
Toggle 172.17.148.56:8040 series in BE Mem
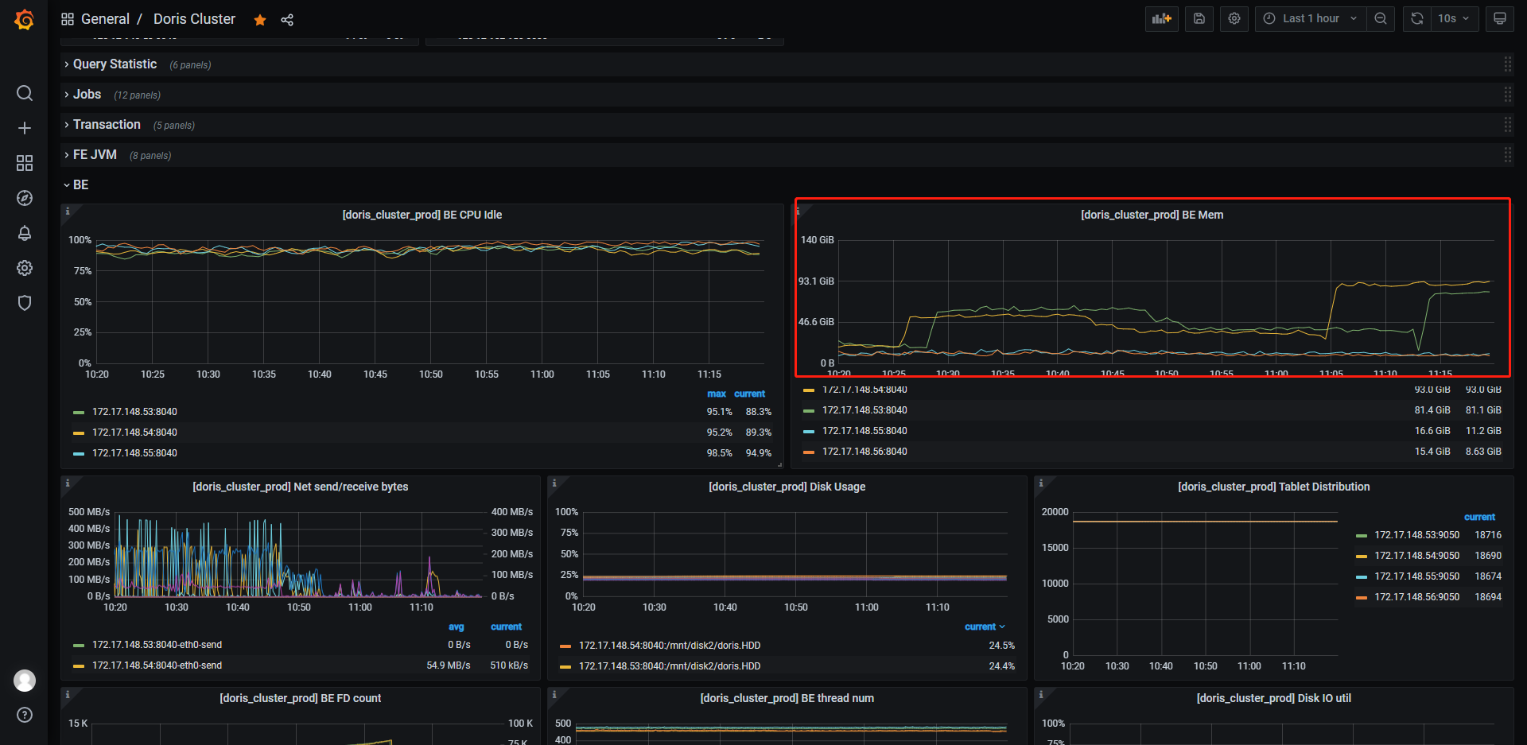click(x=865, y=452)
